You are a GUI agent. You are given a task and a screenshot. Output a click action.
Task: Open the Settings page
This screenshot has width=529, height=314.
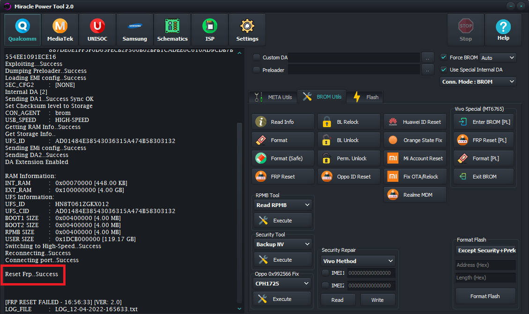(247, 30)
